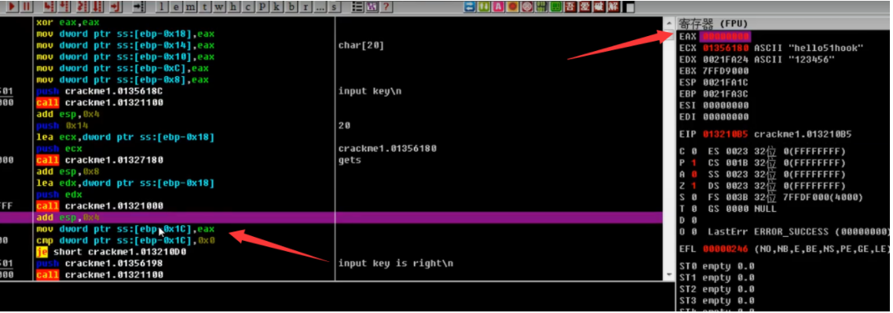
Task: Select the EAX register value
Action: tap(726, 36)
